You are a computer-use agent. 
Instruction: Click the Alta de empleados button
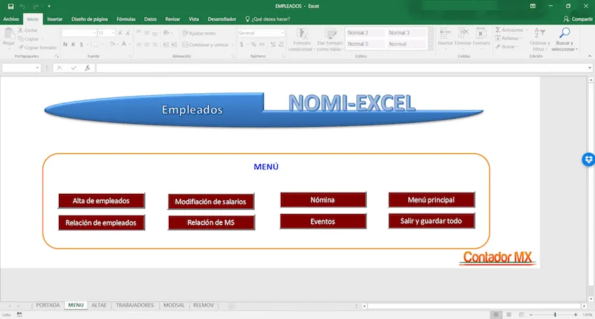coord(101,201)
